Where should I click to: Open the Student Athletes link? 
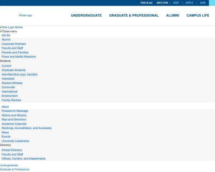pyautogui.click(x=12, y=83)
